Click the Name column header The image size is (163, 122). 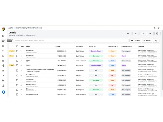click(x=28, y=46)
